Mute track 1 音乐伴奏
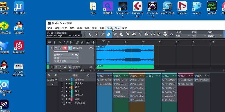225x112 pixels. 56,48
